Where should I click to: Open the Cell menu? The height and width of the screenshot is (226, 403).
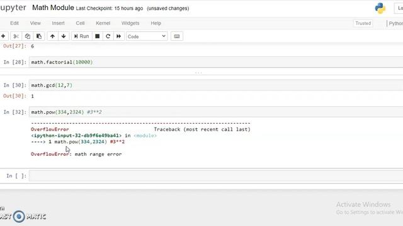point(80,23)
